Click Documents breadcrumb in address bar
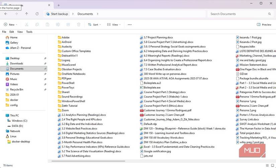276x168 pixels. [x=85, y=14]
